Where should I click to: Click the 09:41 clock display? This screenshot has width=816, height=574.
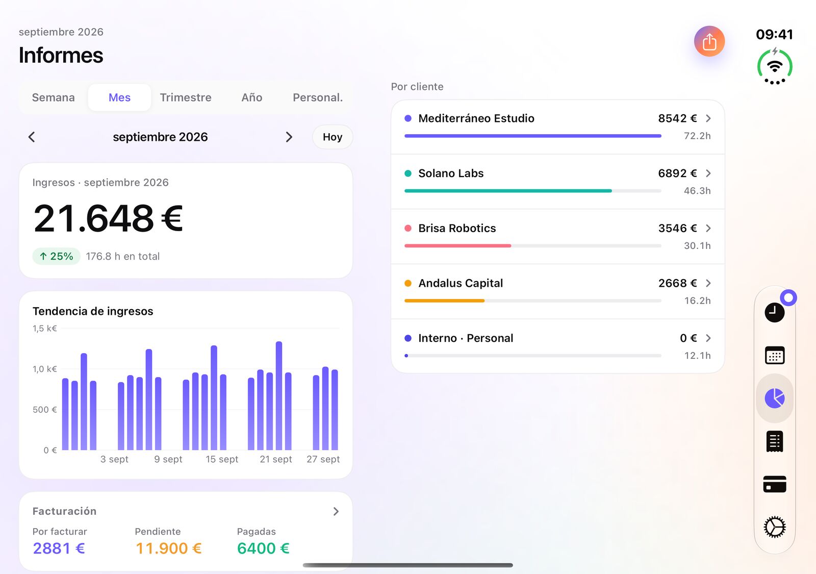pos(774,35)
